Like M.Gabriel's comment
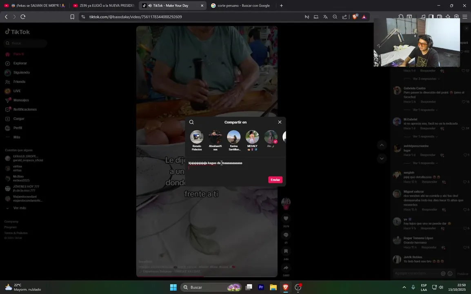The image size is (471, 294). [x=464, y=128]
